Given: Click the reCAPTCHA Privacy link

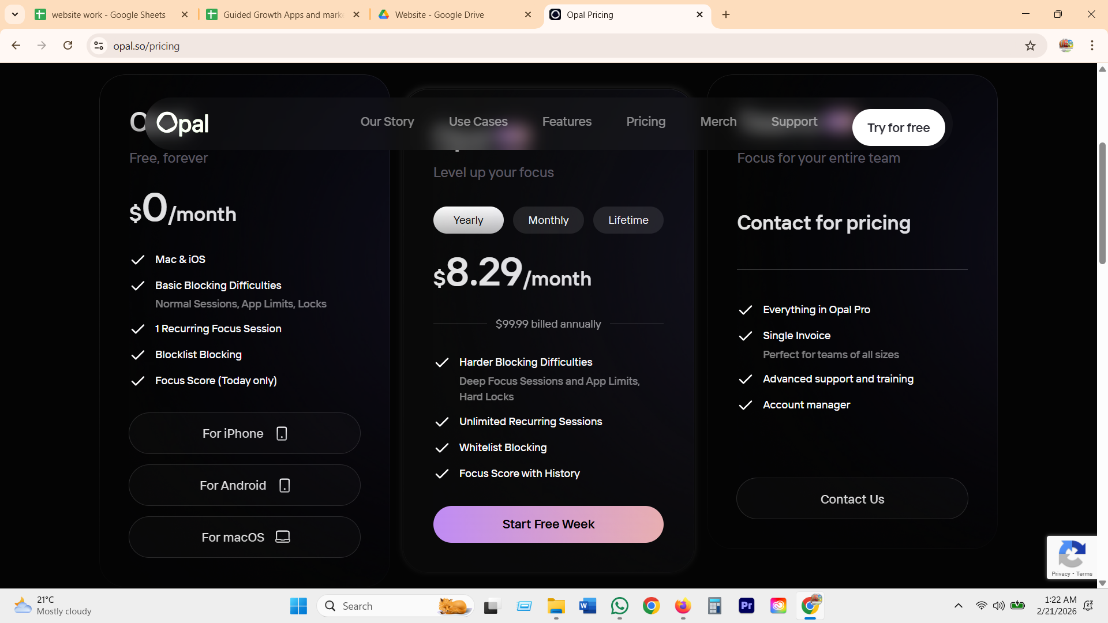Looking at the screenshot, I should click(1061, 574).
